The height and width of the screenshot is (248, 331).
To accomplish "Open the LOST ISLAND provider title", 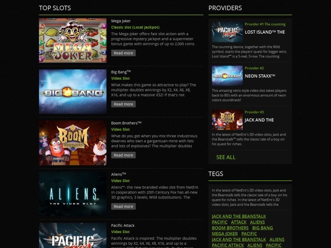I will 265,32.
